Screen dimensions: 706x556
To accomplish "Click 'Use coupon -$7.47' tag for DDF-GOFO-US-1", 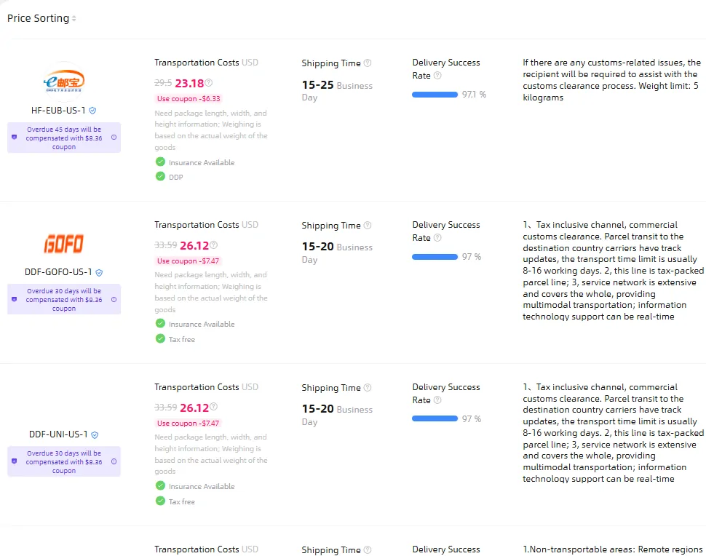I will pyautogui.click(x=189, y=261).
